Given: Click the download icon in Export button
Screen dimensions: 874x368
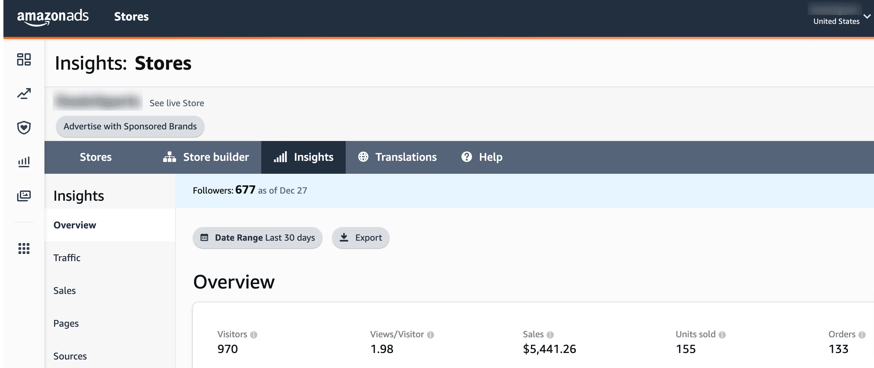Looking at the screenshot, I should point(344,237).
